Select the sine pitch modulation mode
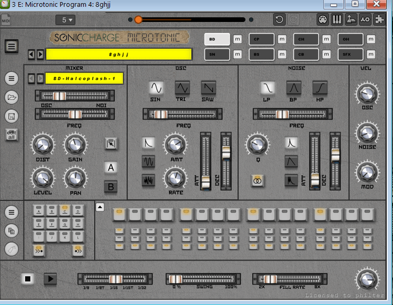393x305 pixels. coord(148,162)
